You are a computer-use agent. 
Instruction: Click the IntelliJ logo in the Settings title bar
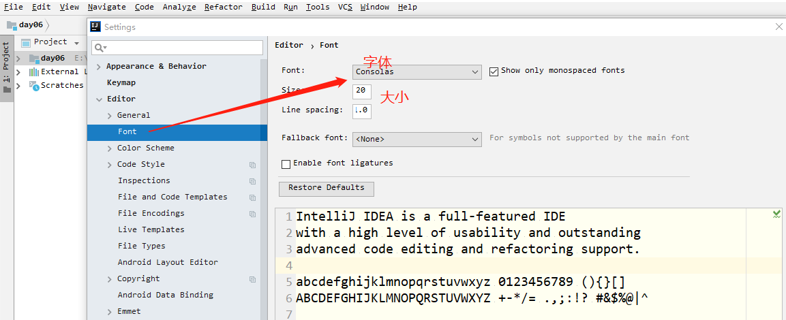click(95, 27)
